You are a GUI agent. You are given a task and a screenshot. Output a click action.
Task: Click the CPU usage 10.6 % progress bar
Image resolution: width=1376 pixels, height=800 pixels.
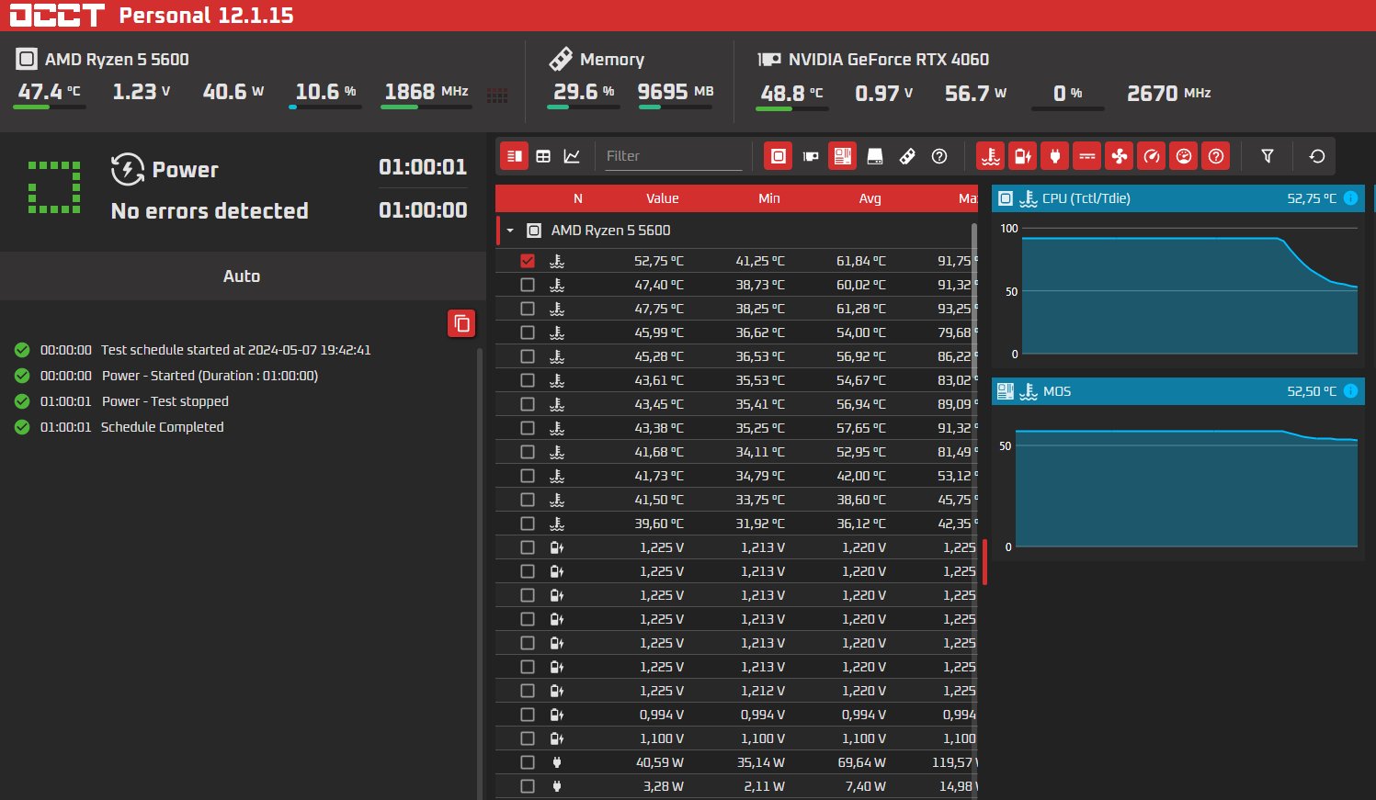(x=325, y=107)
